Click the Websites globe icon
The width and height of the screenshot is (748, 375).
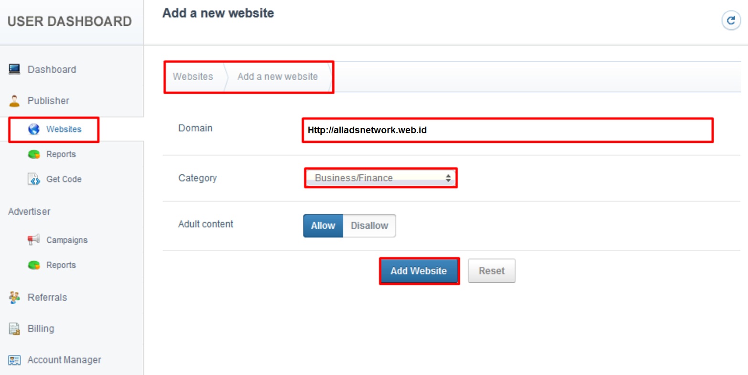point(34,129)
